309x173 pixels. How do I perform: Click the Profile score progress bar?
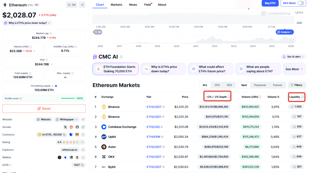pos(68,98)
